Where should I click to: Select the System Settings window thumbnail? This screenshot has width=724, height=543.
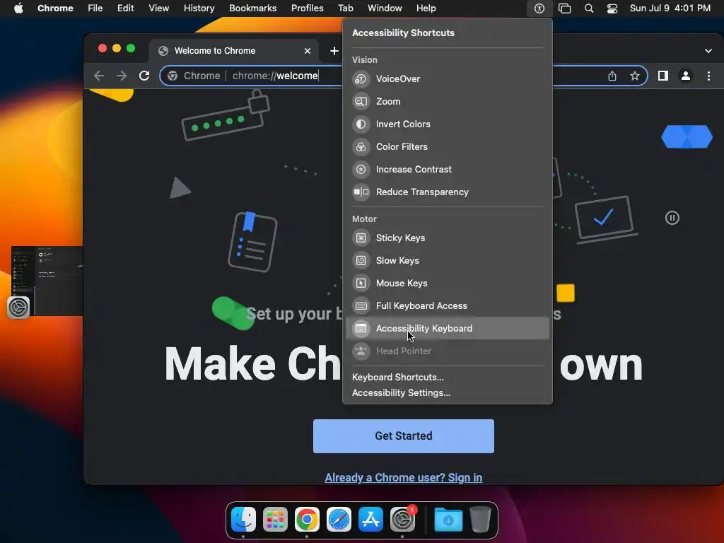coord(47,281)
